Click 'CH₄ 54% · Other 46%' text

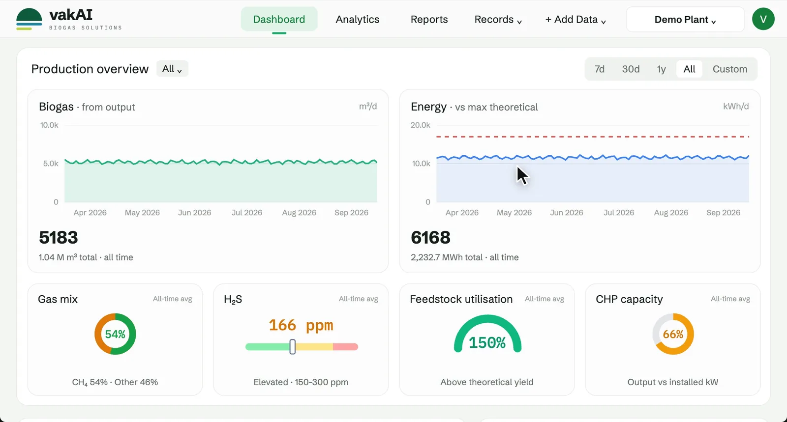pyautogui.click(x=115, y=382)
